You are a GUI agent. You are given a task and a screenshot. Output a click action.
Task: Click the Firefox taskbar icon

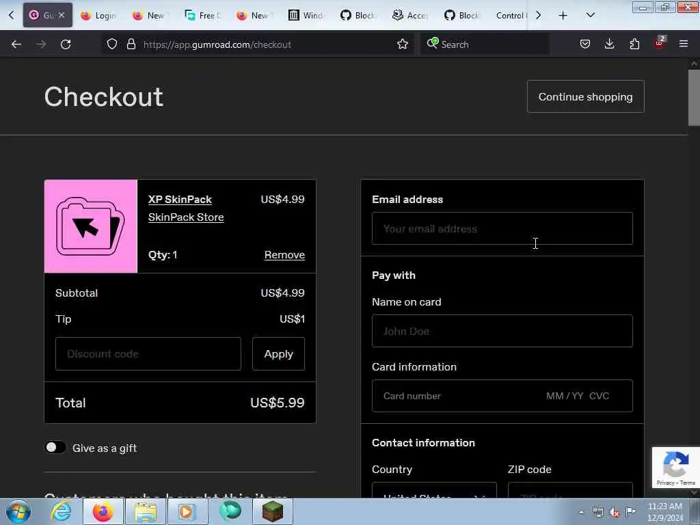pos(103,511)
